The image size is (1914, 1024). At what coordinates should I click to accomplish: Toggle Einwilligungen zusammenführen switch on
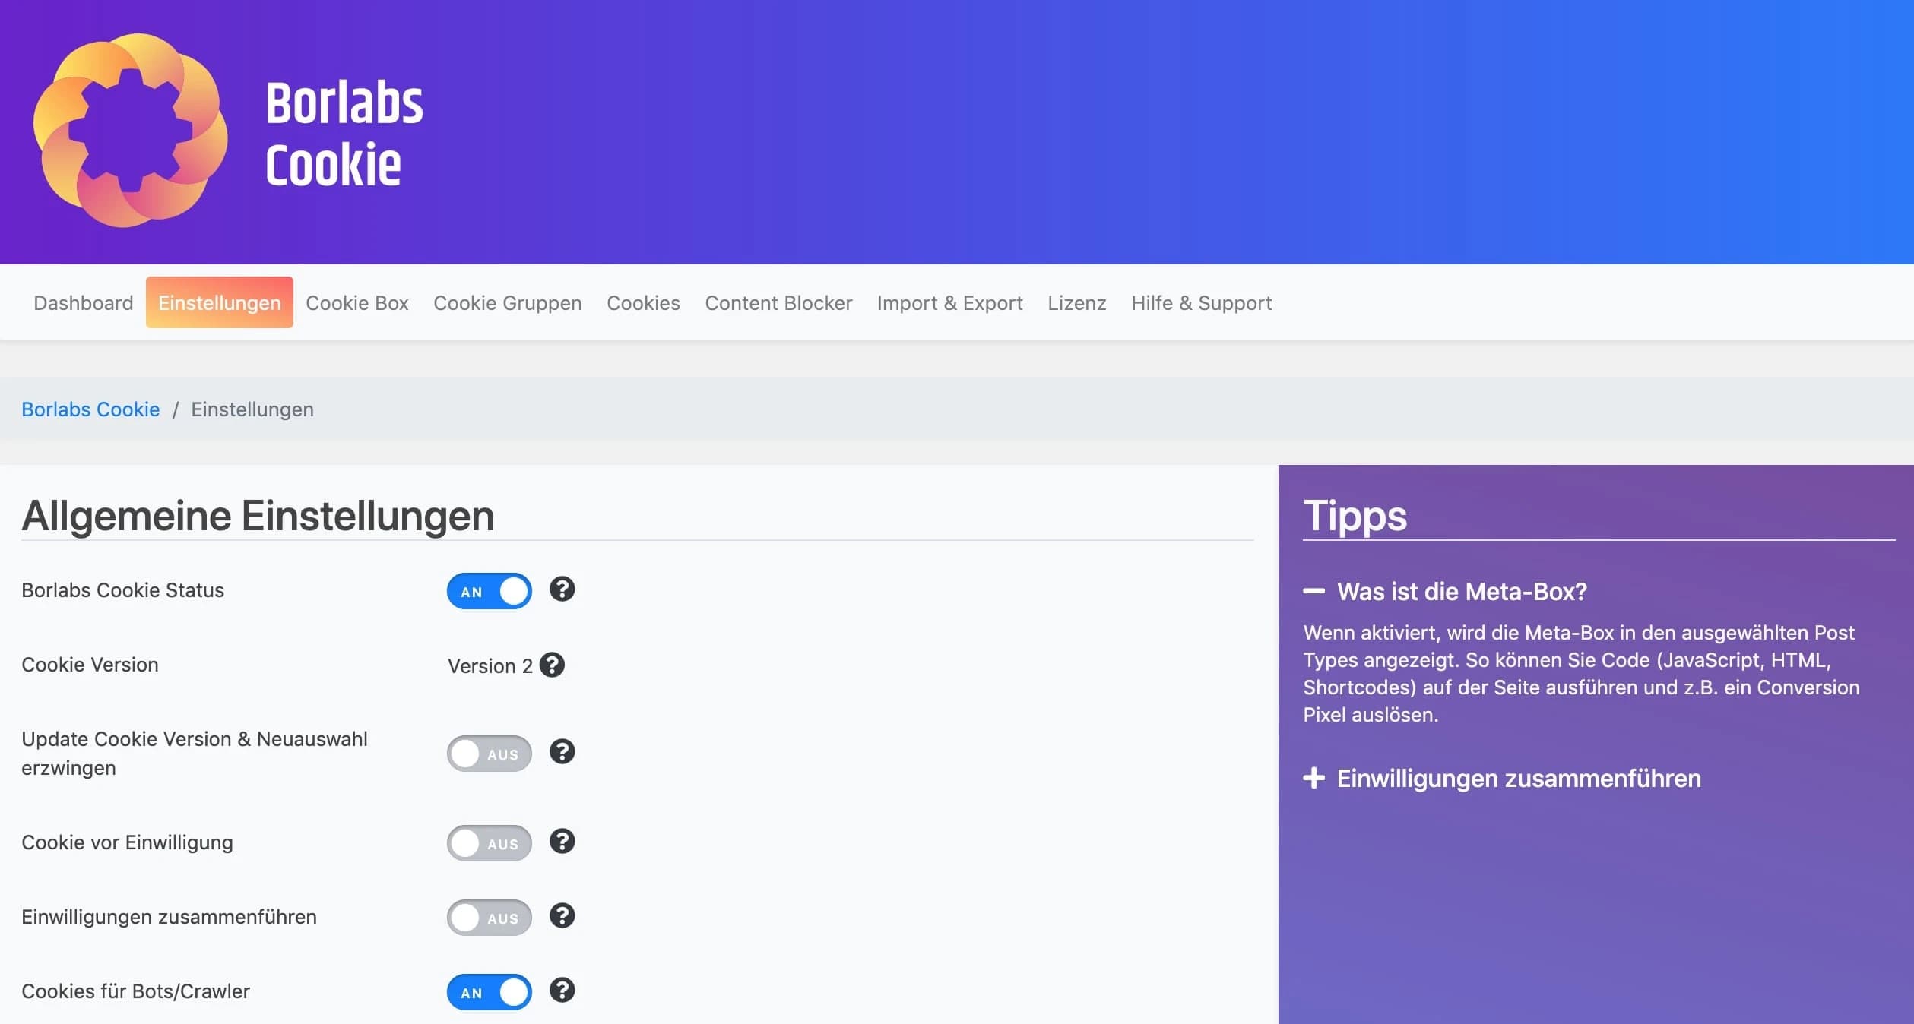pyautogui.click(x=489, y=918)
